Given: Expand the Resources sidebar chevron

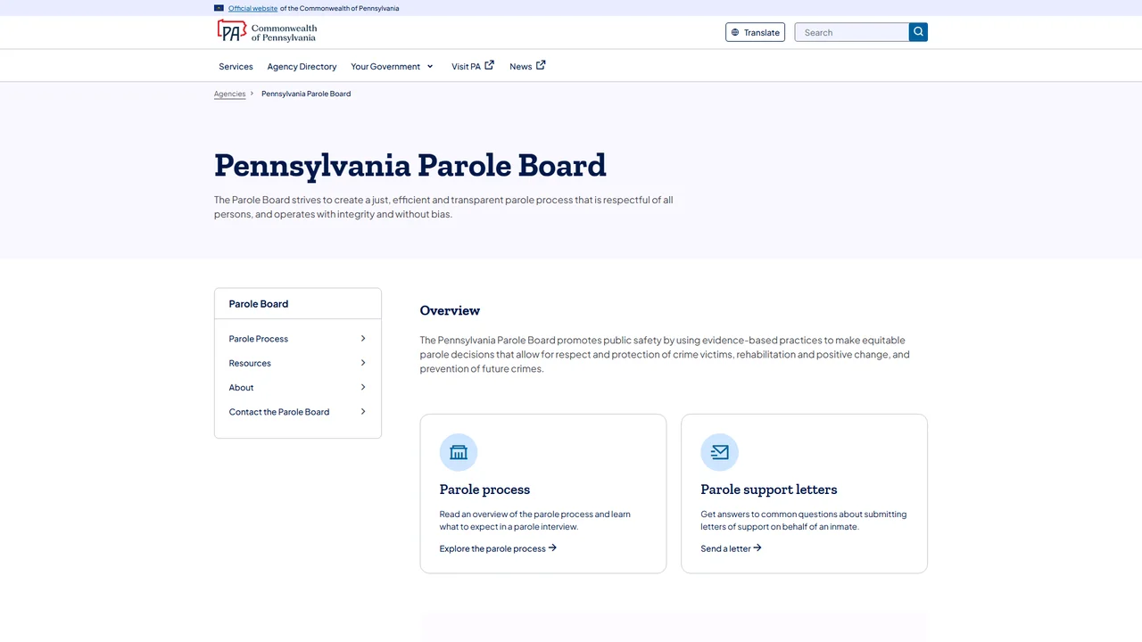Looking at the screenshot, I should [363, 363].
